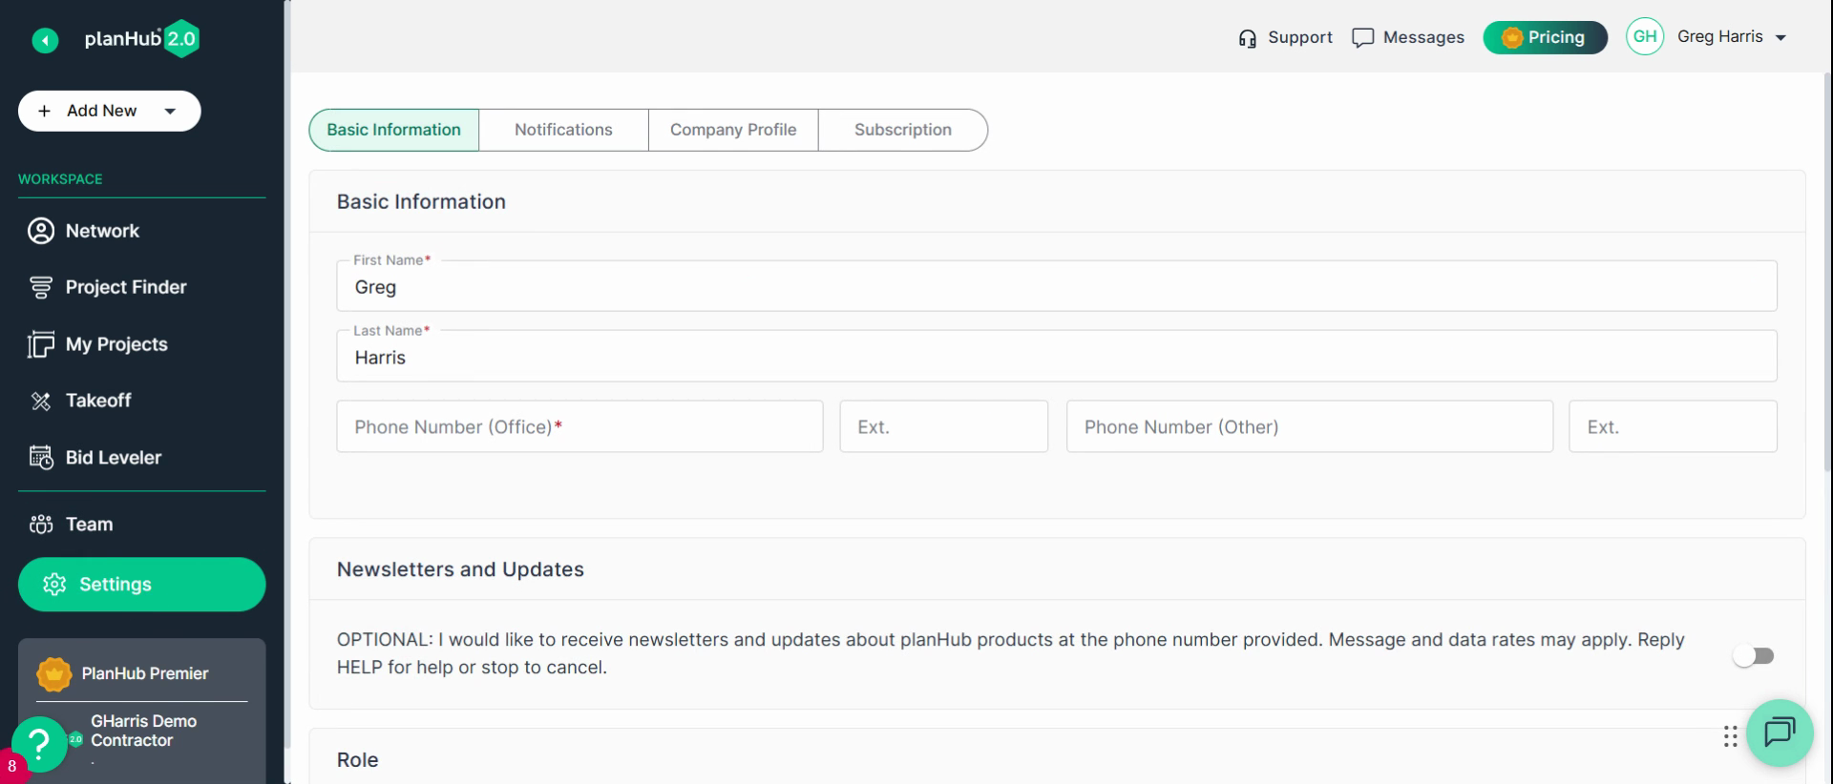Open the help question mark button
Screen dimensions: 1833x784
pyautogui.click(x=39, y=743)
